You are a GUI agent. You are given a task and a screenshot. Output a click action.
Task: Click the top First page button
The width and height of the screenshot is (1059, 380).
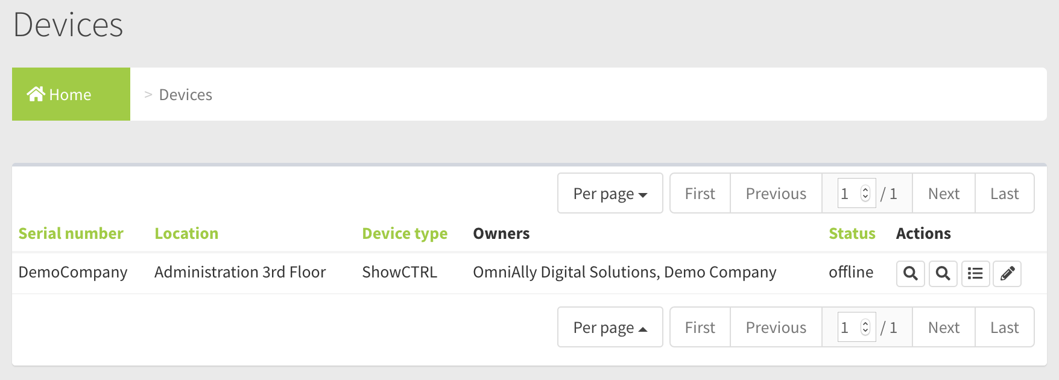point(700,194)
